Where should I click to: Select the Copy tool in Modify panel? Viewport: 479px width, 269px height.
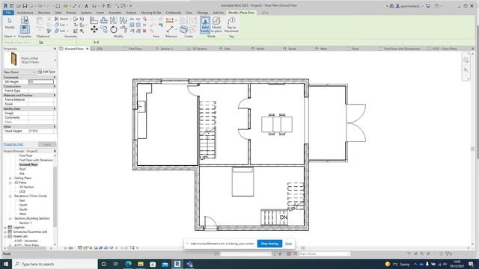[x=104, y=30]
